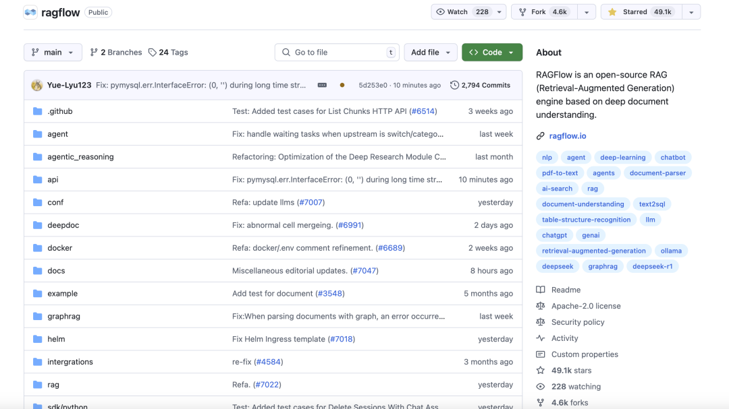Click the Yue-Lyu123 avatar thumbnail
729x409 pixels.
coord(36,86)
